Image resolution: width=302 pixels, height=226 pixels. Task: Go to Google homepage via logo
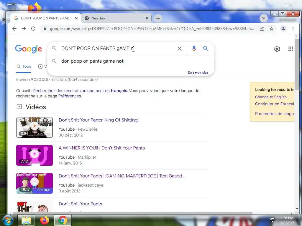click(x=29, y=49)
